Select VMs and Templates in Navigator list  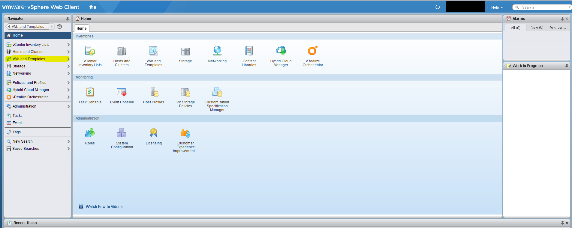pos(38,59)
